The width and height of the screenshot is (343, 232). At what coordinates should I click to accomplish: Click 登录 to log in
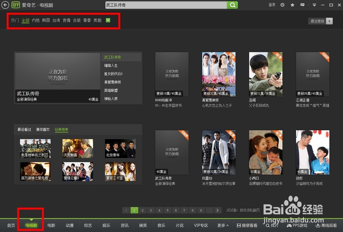272,5
